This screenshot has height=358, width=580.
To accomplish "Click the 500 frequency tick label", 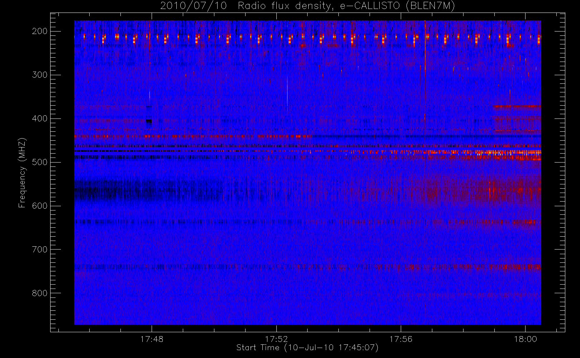I will pos(39,162).
